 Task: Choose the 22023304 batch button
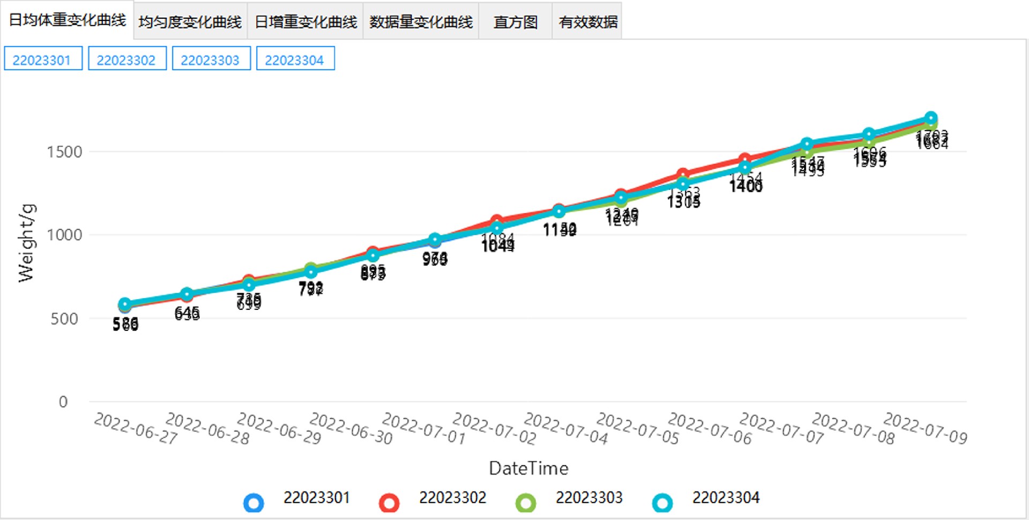click(295, 59)
